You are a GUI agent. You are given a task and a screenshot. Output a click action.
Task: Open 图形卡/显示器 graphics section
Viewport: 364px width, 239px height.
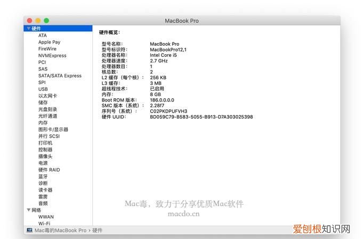[53, 129]
